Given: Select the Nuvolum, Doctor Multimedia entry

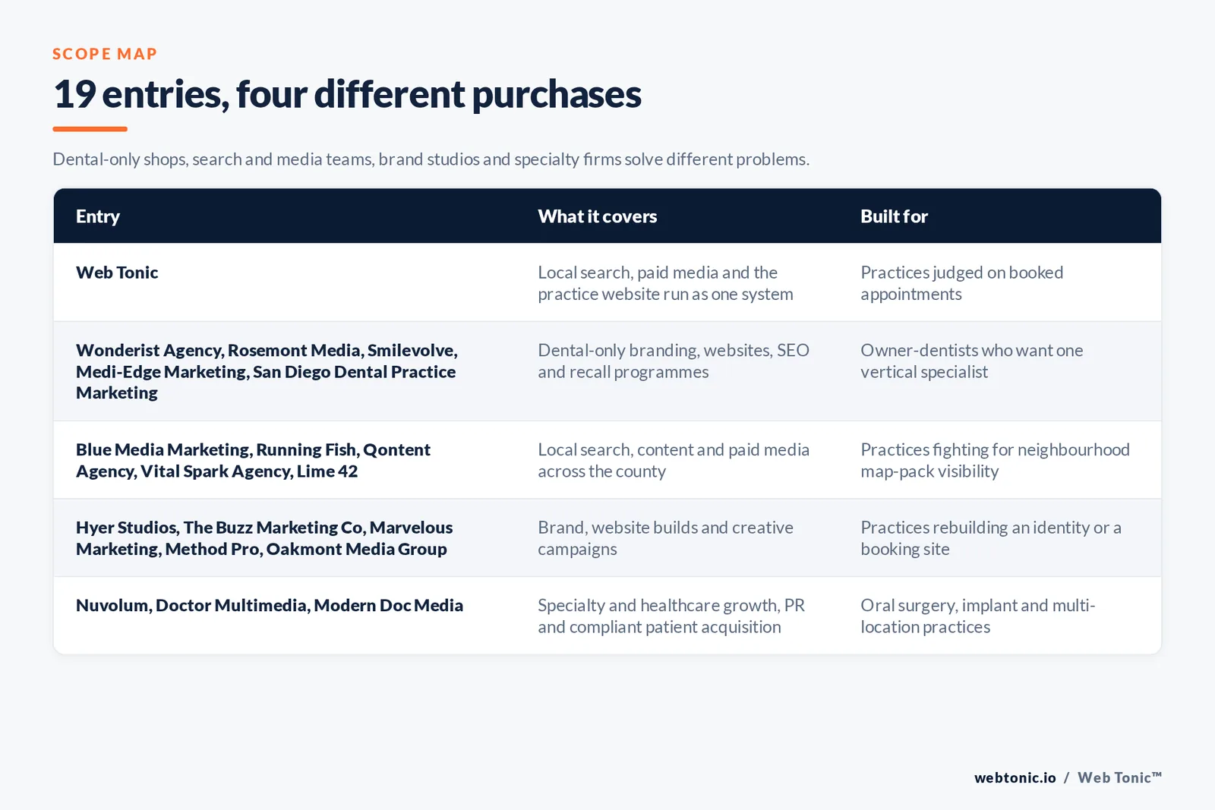Looking at the screenshot, I should pyautogui.click(x=270, y=605).
